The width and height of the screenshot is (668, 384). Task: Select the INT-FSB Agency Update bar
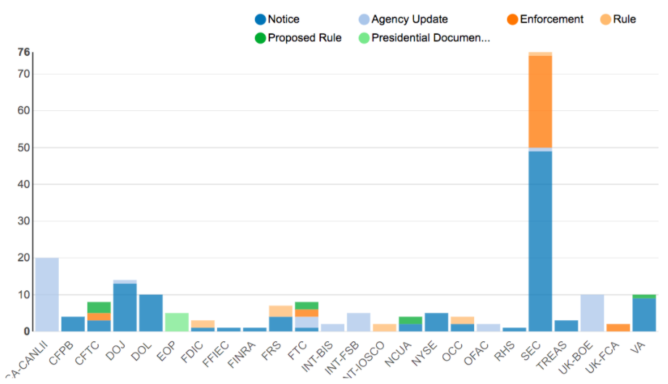(359, 322)
